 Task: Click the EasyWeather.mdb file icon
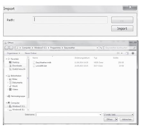point(34,63)
